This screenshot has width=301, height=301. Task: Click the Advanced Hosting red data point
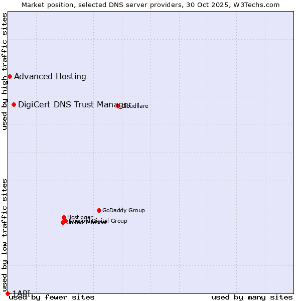pos(10,76)
